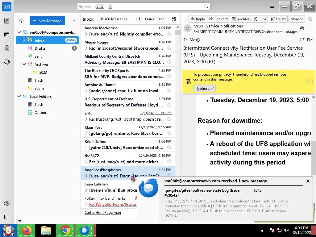Select the Drafts folder

coord(47,48)
